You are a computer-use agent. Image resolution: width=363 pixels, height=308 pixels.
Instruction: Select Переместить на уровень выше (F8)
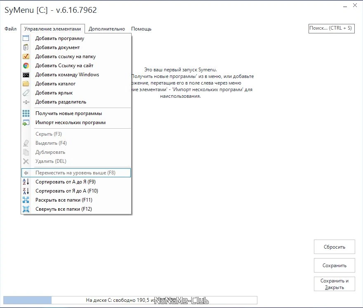coord(76,173)
